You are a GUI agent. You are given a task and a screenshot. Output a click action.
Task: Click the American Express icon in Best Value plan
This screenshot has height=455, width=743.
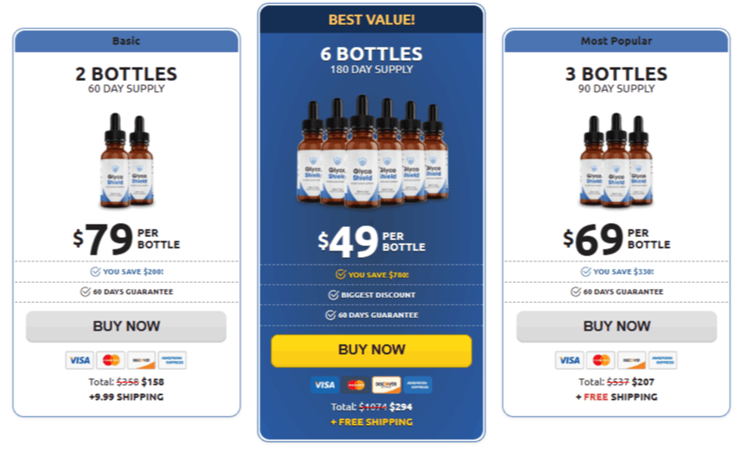417,385
